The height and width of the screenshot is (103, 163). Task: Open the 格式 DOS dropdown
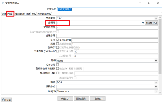[107, 82]
